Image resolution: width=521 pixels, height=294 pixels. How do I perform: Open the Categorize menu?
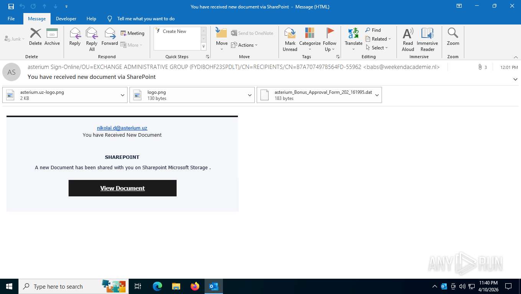pos(310,39)
